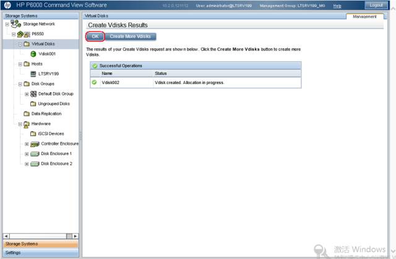Expand the Disk Enclosure 2 node
This screenshot has width=396, height=259.
coord(27,164)
